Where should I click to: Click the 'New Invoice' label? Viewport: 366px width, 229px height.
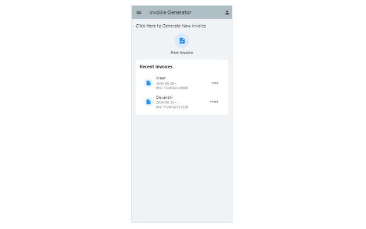tap(182, 53)
